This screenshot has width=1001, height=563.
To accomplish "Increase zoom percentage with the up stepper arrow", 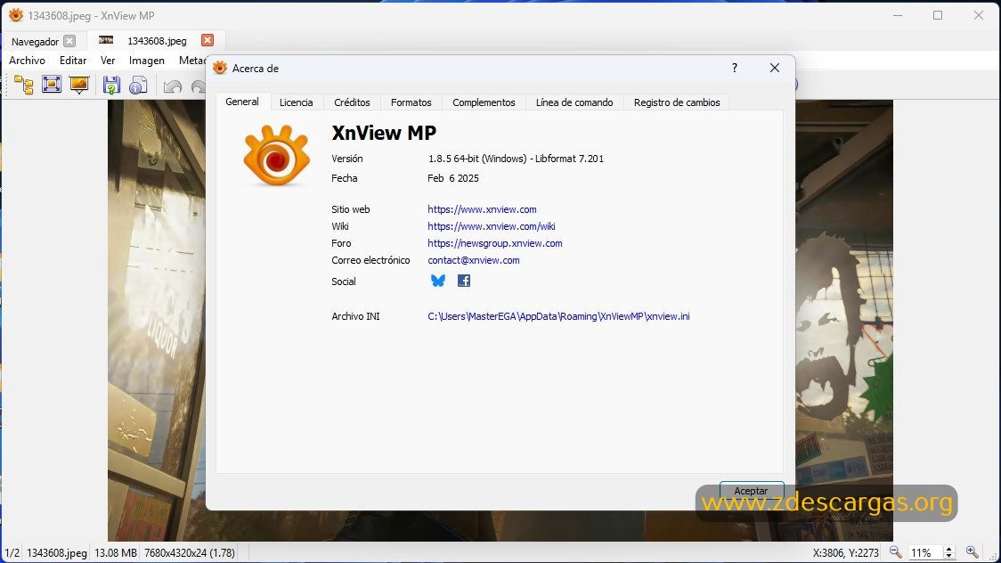I will [948, 549].
